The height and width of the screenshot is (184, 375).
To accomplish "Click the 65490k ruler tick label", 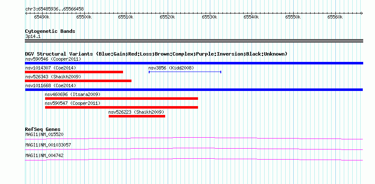I will (42, 17).
